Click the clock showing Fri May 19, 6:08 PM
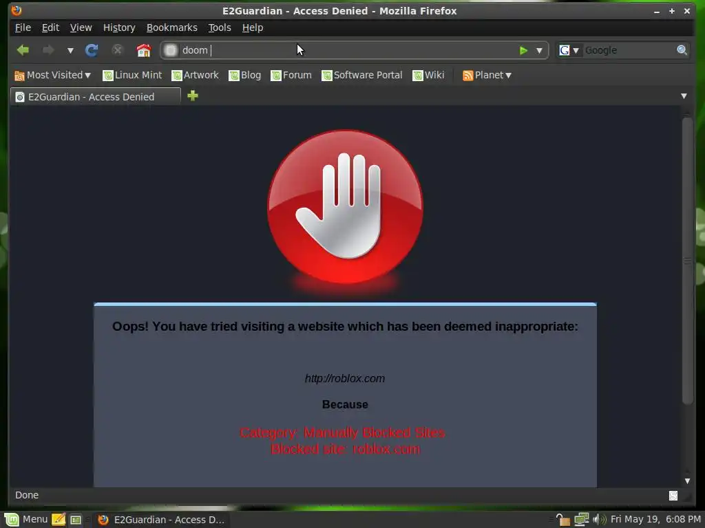 click(655, 520)
